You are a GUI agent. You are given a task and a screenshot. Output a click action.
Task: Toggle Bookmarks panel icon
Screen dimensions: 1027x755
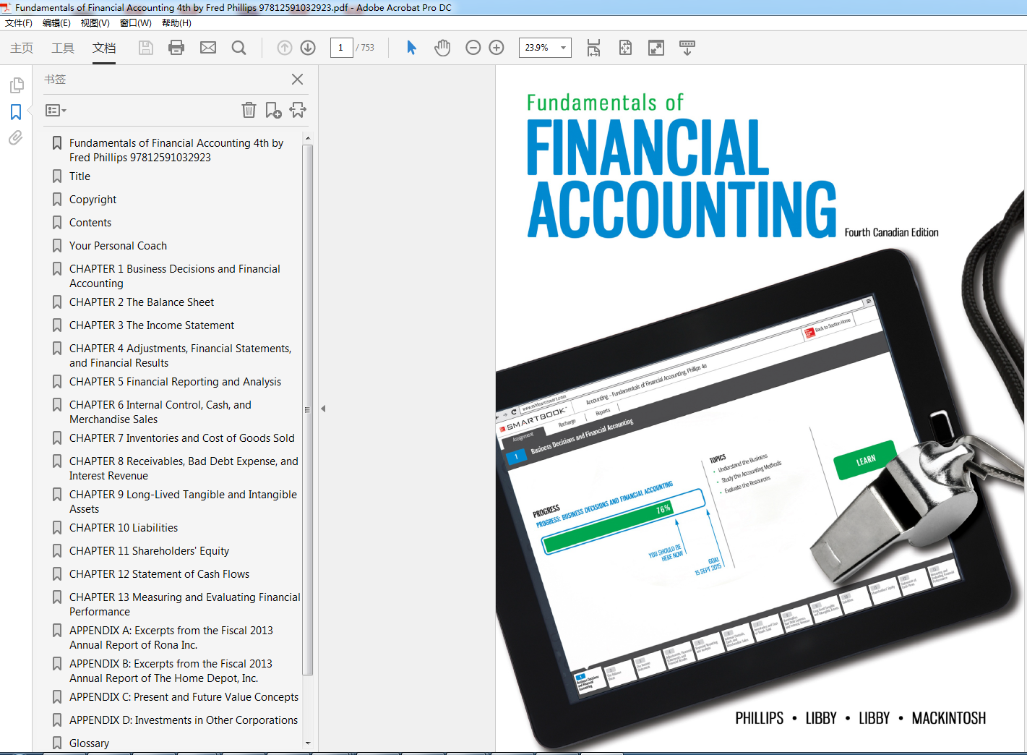[16, 112]
